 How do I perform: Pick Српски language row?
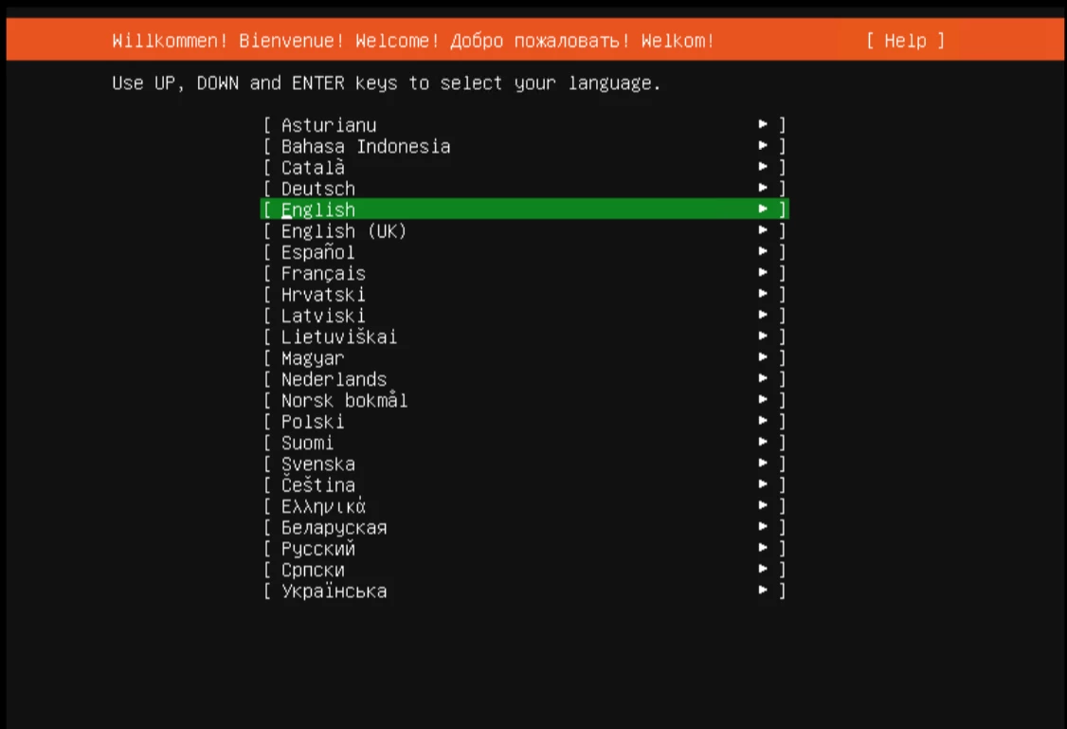[525, 569]
